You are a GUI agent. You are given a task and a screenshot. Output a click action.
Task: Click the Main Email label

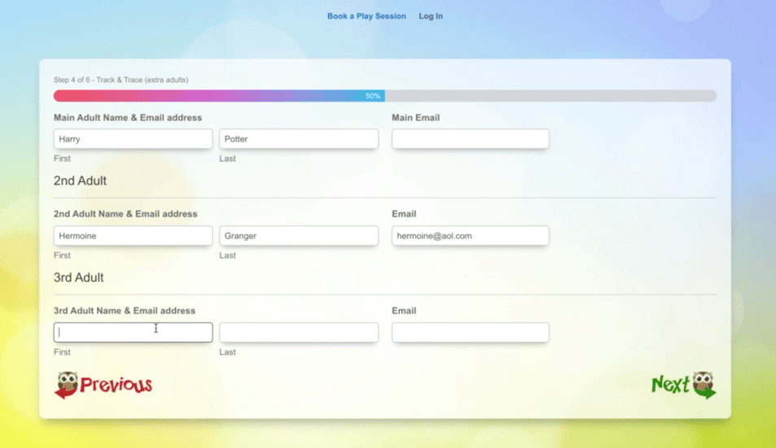tap(416, 118)
